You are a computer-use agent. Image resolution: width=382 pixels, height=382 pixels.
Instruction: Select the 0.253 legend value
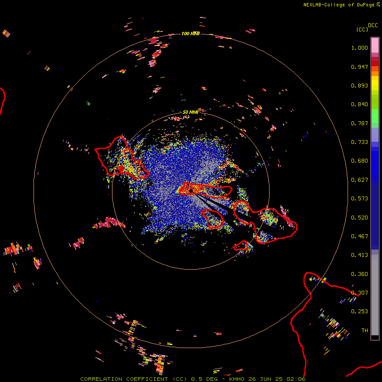[360, 312]
